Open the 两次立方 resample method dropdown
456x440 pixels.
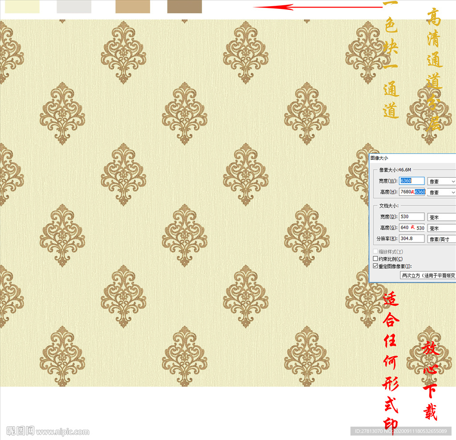(x=428, y=275)
